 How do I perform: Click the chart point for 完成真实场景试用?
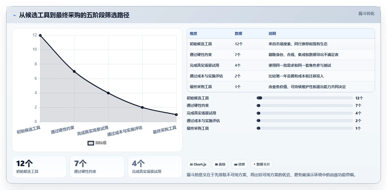pyautogui.click(x=108, y=93)
